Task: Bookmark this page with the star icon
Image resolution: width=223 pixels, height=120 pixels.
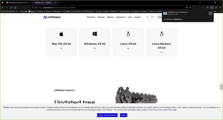Action: [190, 8]
